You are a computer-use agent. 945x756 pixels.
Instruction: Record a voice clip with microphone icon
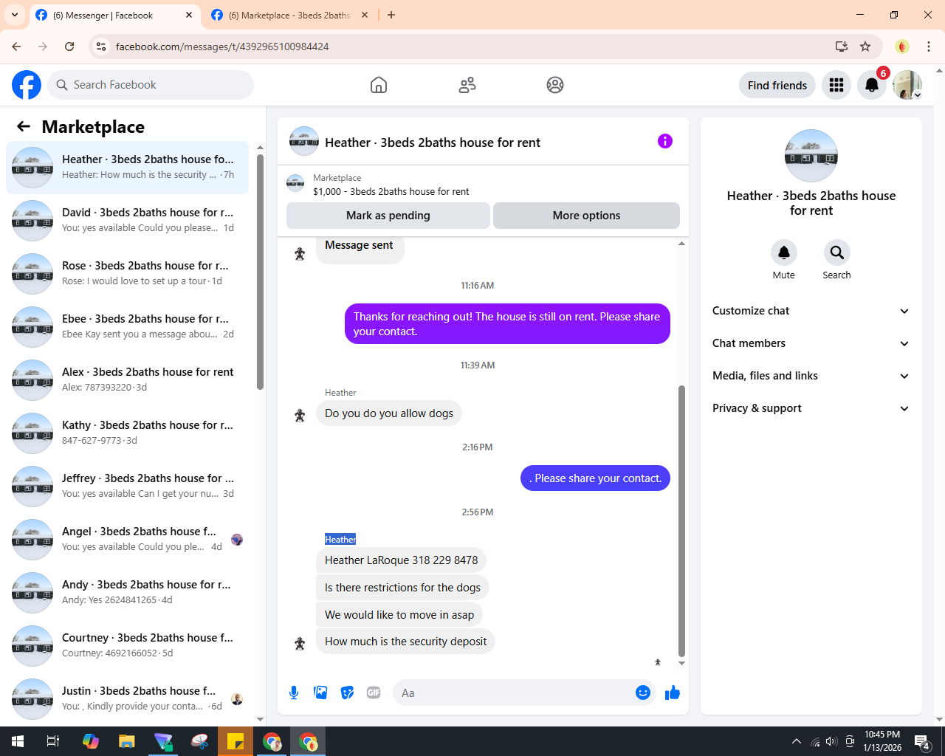click(x=294, y=693)
